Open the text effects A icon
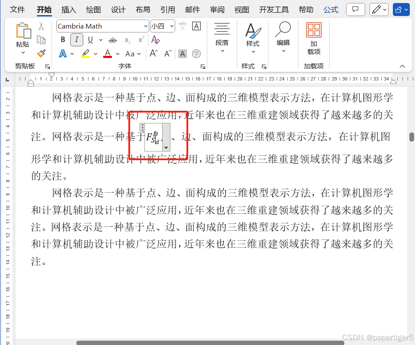 [x=63, y=54]
